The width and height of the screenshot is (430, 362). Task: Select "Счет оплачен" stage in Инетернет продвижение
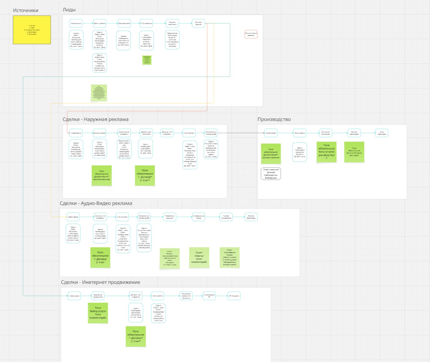pos(158,296)
